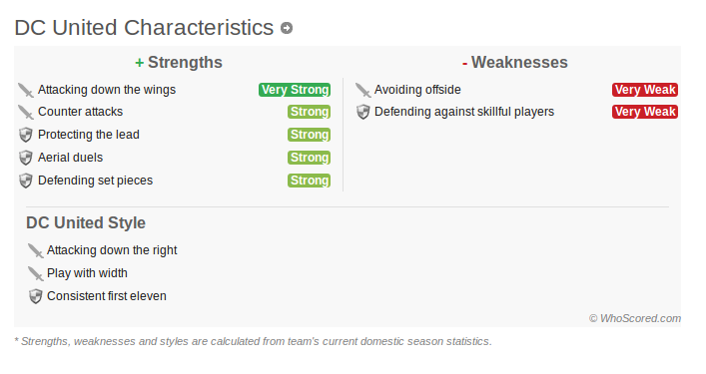The width and height of the screenshot is (706, 374).
Task: Click shield icon beside Defending against skillful players
Action: click(362, 112)
